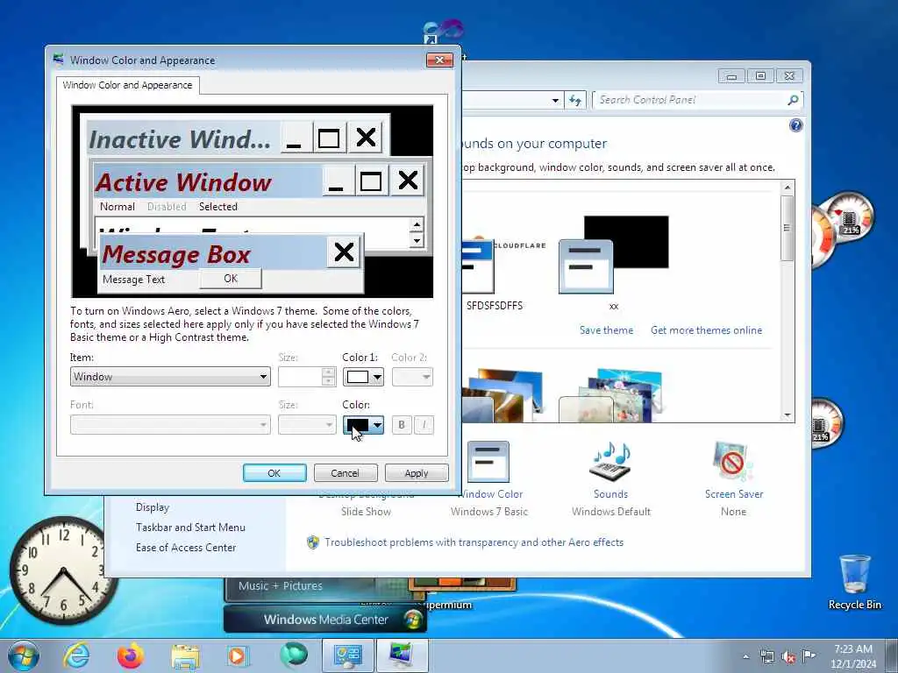Click OK in Window Color and Appearance dialog
This screenshot has height=673, width=898.
(274, 473)
